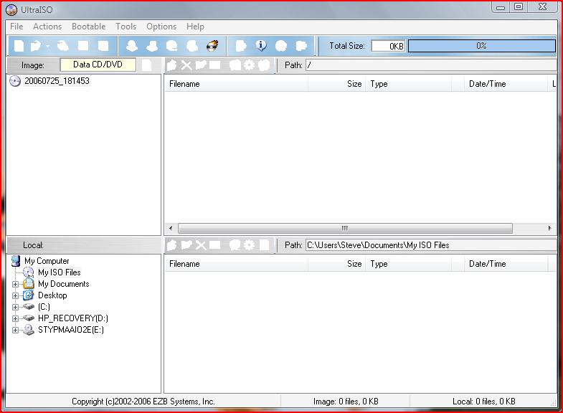
Task: Click the Data CD/DVD image type button
Action: pyautogui.click(x=98, y=65)
